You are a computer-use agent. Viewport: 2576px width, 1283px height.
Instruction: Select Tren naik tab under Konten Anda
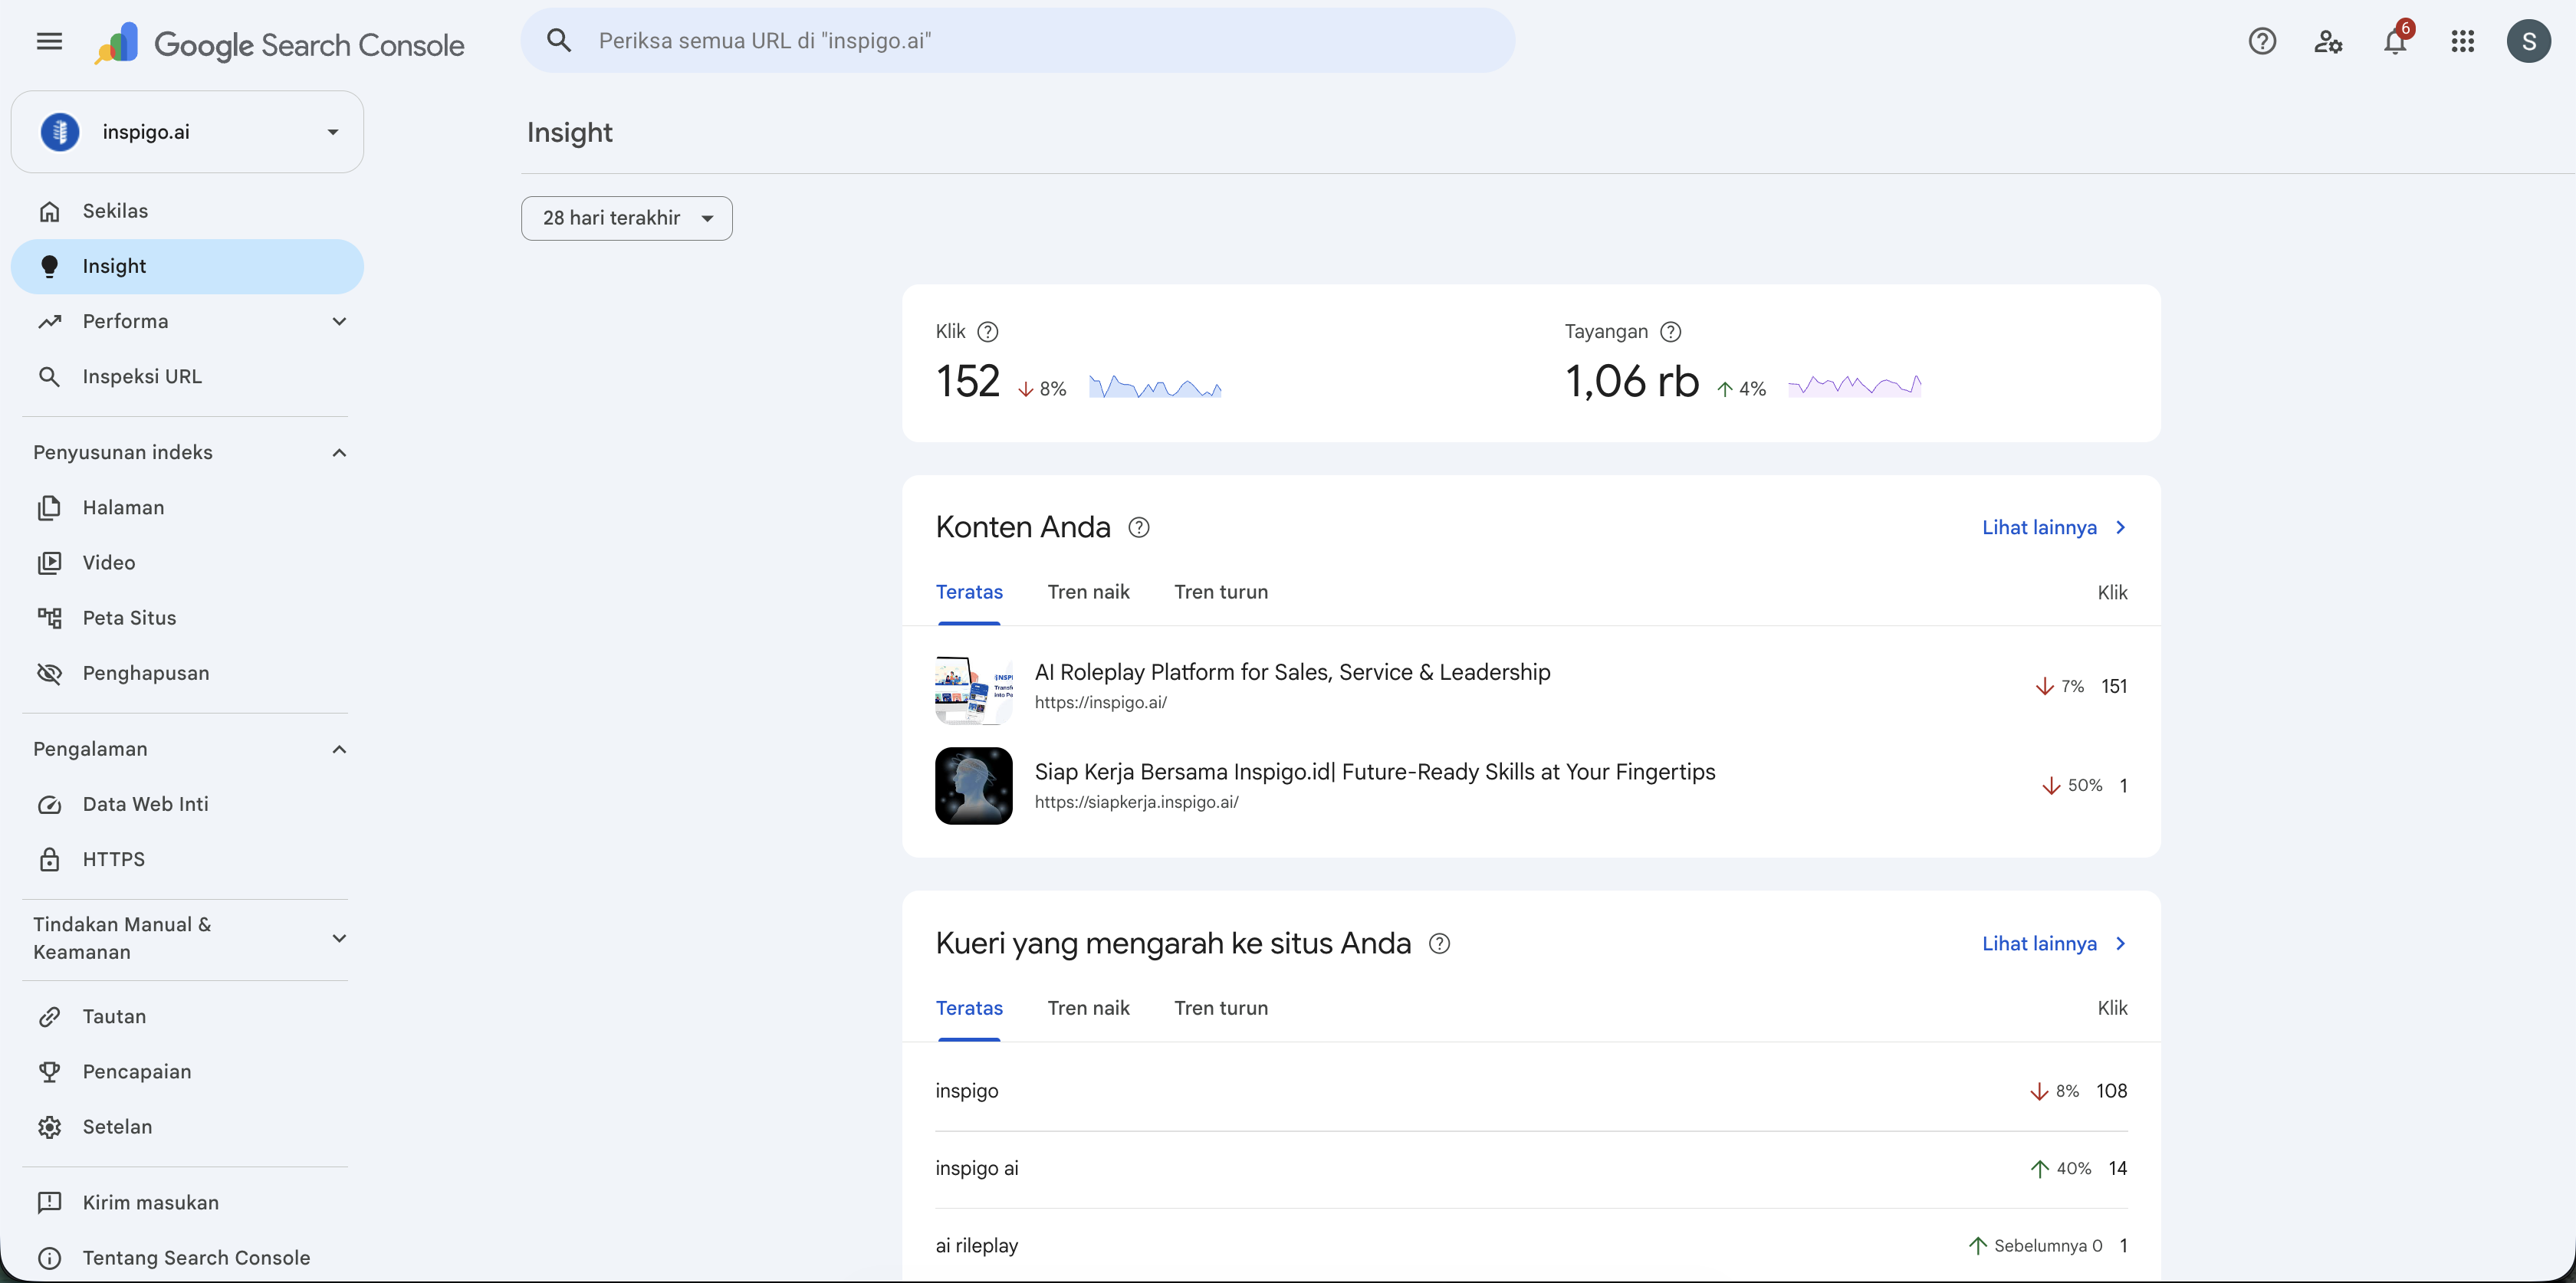click(x=1088, y=592)
